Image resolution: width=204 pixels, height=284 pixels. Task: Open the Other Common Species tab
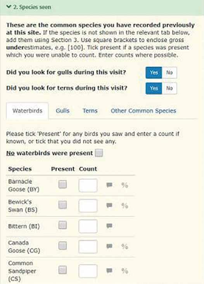(143, 111)
